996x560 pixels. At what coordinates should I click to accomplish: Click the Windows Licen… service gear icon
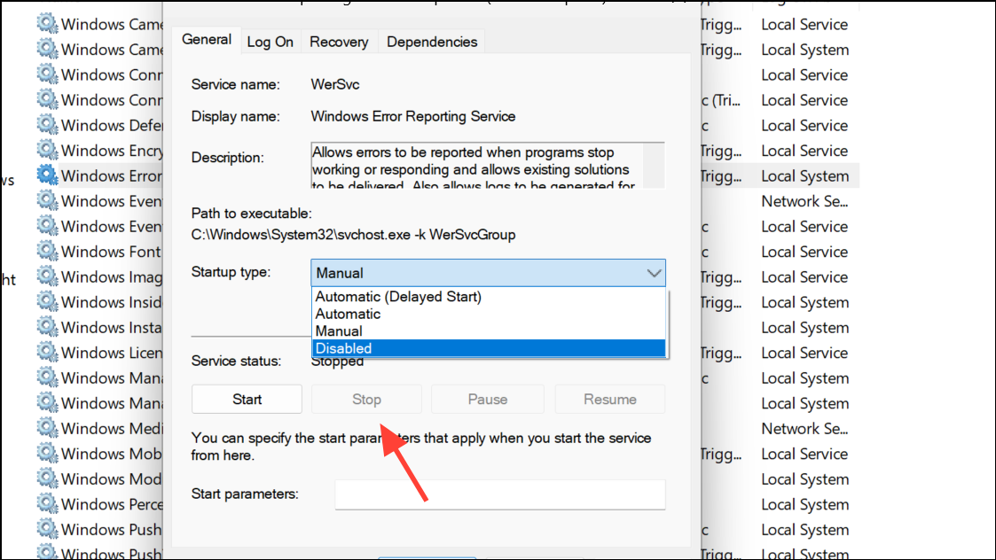coord(46,353)
